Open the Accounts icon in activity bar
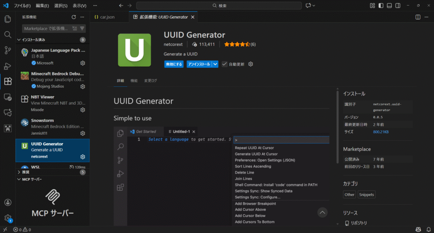The image size is (434, 233). (x=8, y=203)
